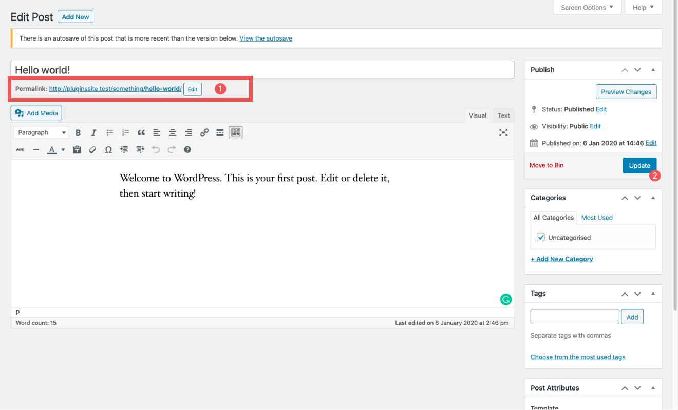Edit the Visibility setting link
This screenshot has width=678, height=410.
pos(595,126)
